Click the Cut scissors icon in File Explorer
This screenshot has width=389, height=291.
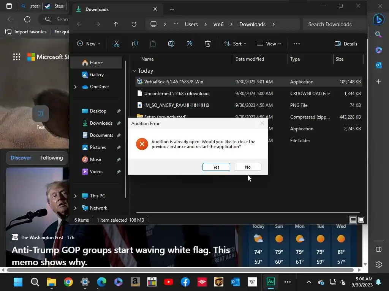click(116, 44)
